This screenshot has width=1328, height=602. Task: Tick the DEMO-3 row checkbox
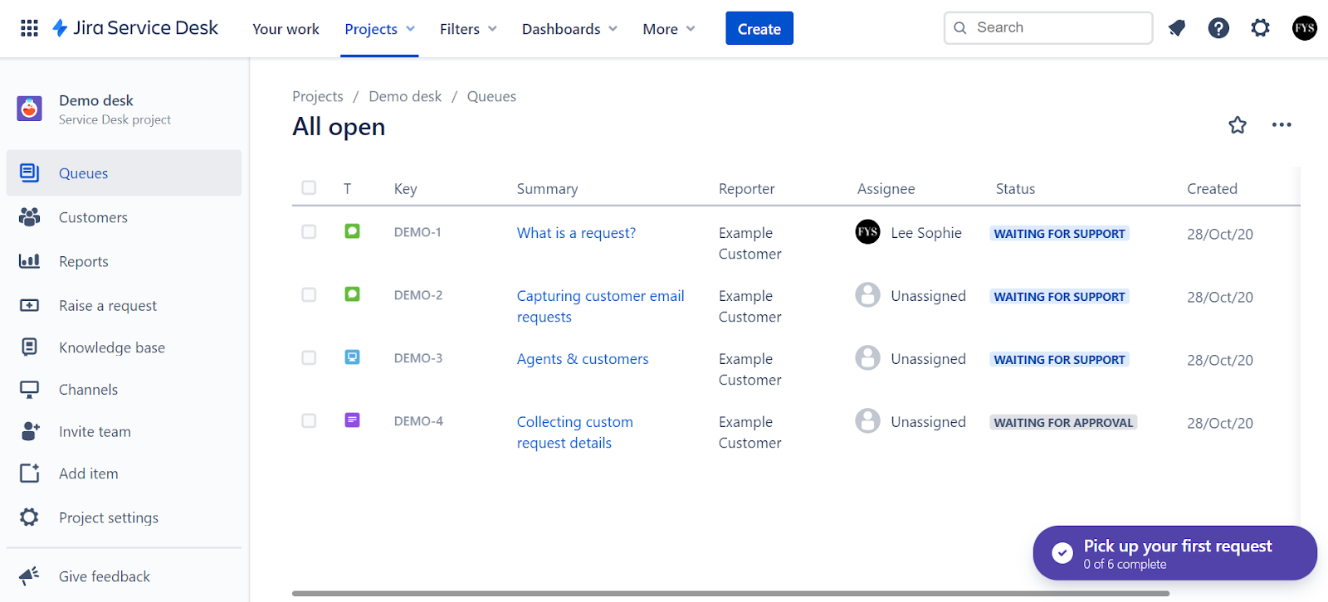tap(309, 358)
